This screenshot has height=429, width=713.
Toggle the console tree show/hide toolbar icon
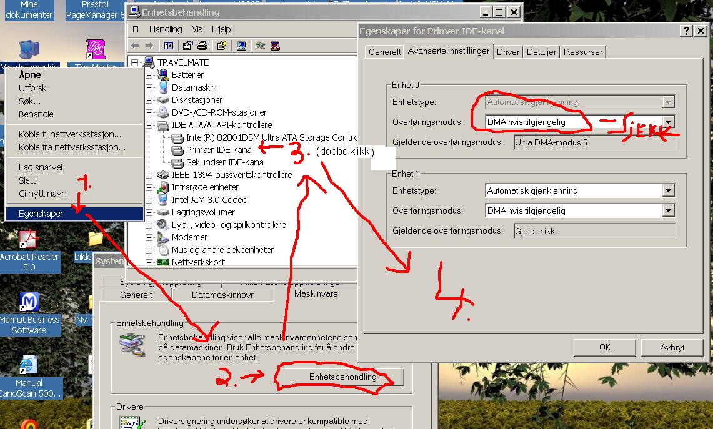(x=169, y=46)
